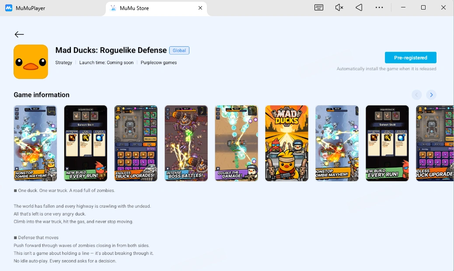This screenshot has width=454, height=271.
Task: Open second Nonstop Zombie Mayhem screenshot
Action: (337, 143)
